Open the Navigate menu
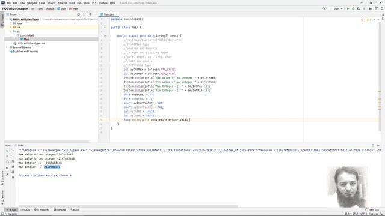The height and width of the screenshot is (216, 385). [32, 3]
